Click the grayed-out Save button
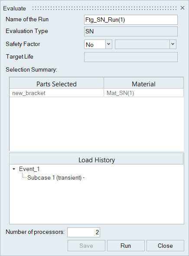Image resolution: width=189 pixels, height=256 pixels. pyautogui.click(x=86, y=246)
